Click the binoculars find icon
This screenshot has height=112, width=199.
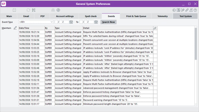click(x=53, y=10)
